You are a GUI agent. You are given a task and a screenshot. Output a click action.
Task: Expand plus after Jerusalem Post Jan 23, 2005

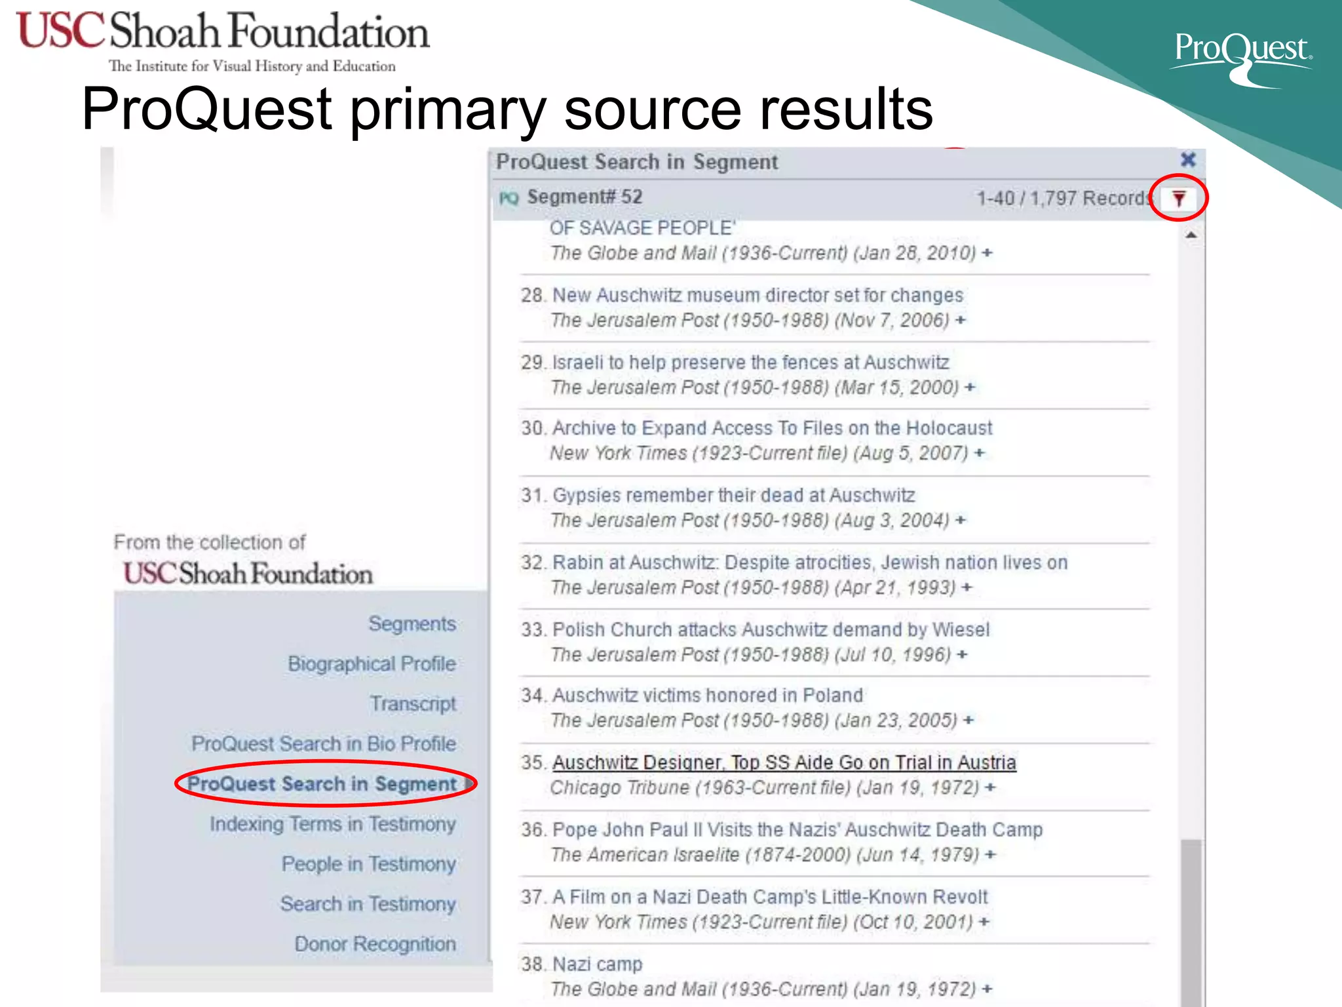[968, 720]
